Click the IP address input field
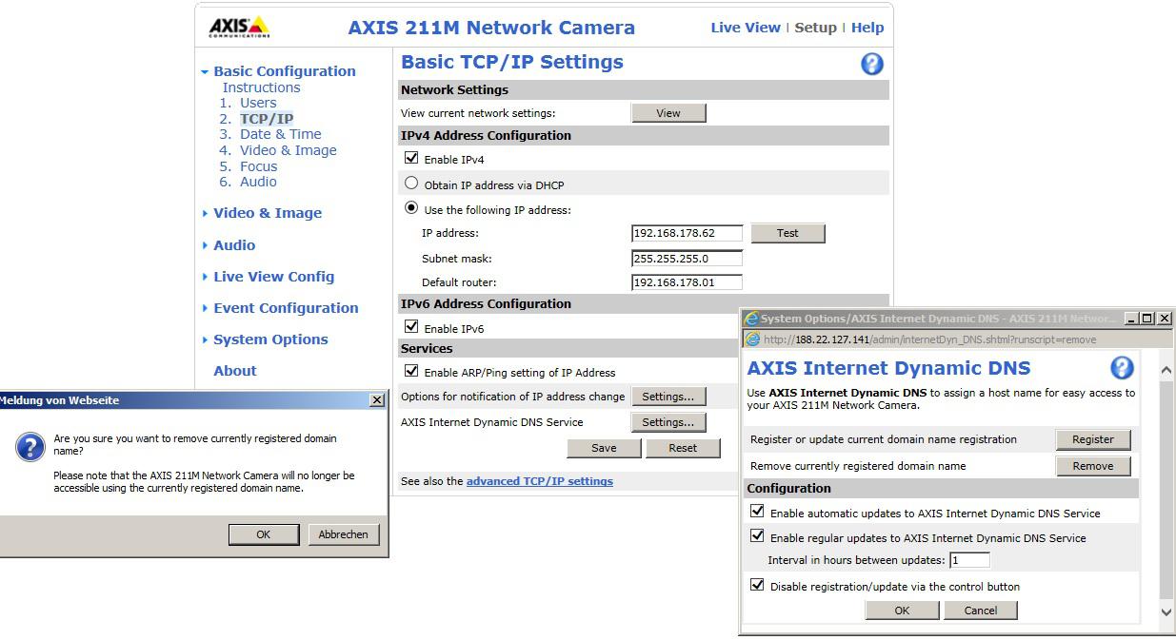 (687, 233)
